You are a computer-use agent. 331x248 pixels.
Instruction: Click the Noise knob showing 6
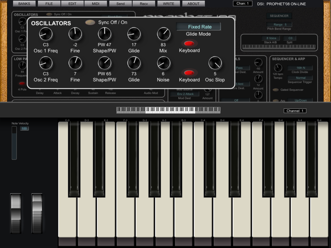[x=164, y=63]
